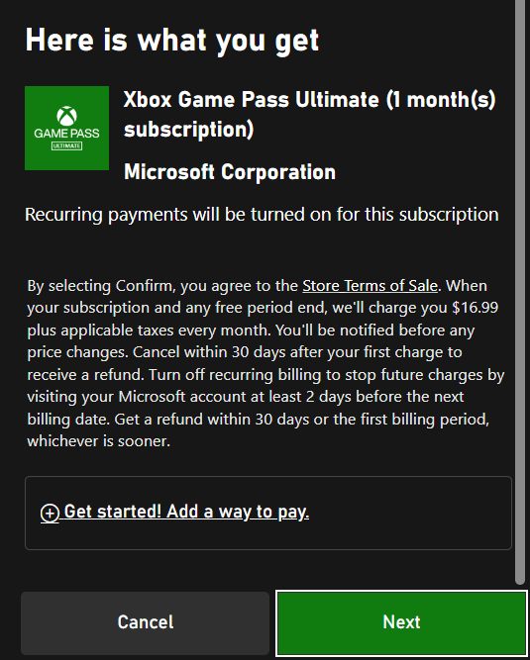Open the Store Terms of Sale link
The width and height of the screenshot is (530, 660).
[370, 285]
